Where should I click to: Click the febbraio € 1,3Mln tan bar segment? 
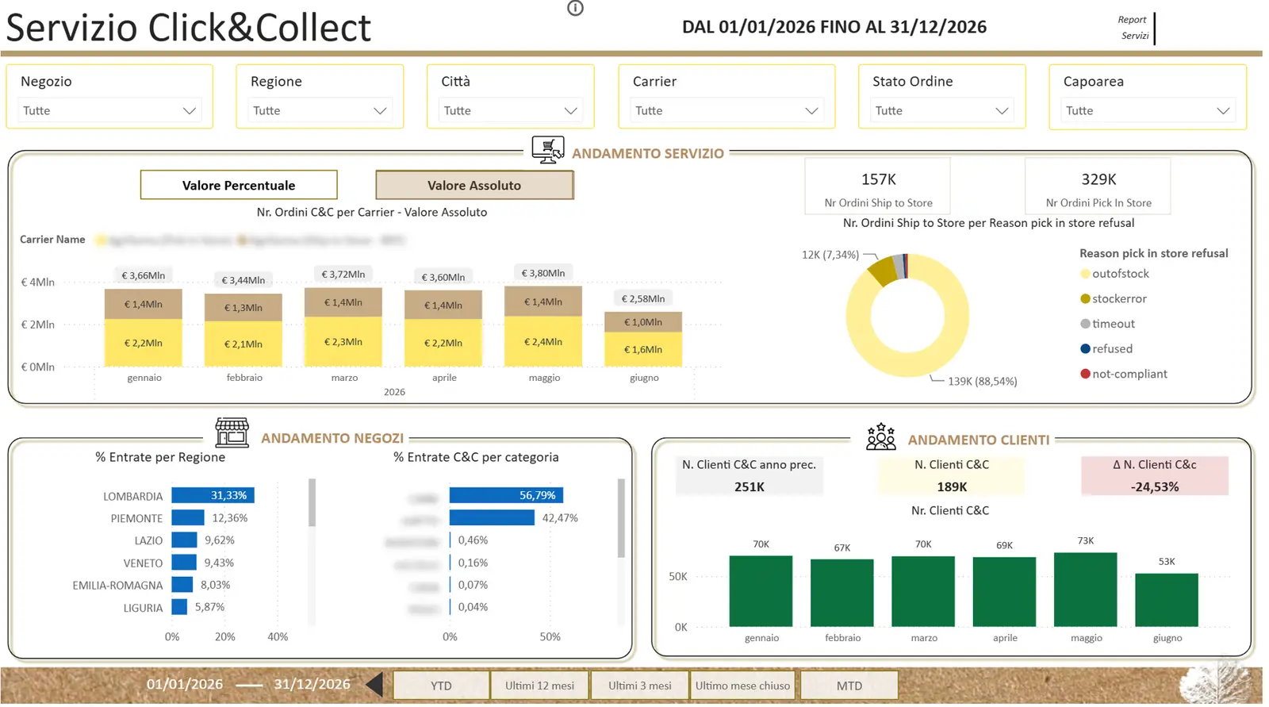pyautogui.click(x=243, y=307)
